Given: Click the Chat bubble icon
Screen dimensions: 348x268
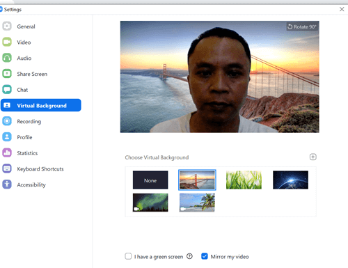Looking at the screenshot, I should [7, 89].
